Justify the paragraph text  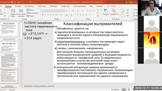click(x=86, y=15)
